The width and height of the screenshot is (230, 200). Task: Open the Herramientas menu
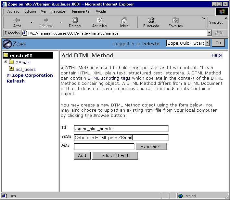click(x=81, y=11)
